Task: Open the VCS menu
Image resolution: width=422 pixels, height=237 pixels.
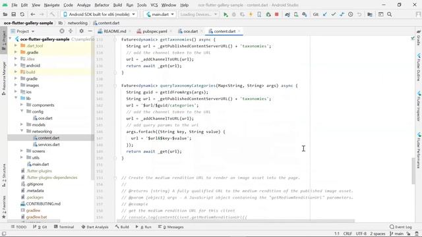Action: [x=154, y=5]
